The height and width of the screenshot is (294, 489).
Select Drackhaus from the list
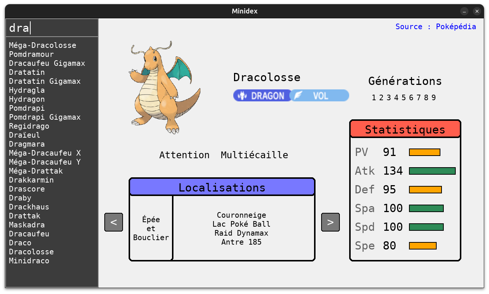pyautogui.click(x=29, y=207)
